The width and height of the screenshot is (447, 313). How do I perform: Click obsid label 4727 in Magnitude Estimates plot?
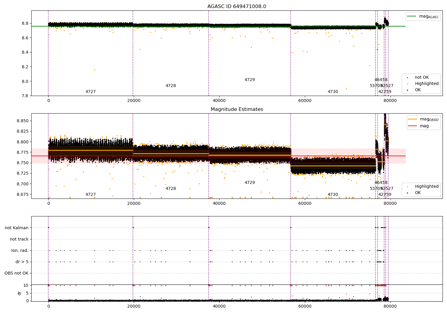pos(91,195)
